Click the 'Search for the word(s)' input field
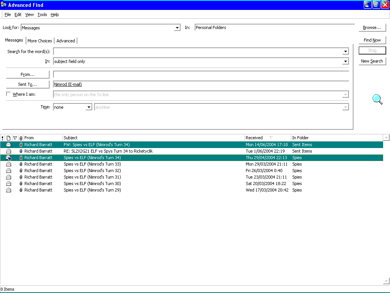 198,52
